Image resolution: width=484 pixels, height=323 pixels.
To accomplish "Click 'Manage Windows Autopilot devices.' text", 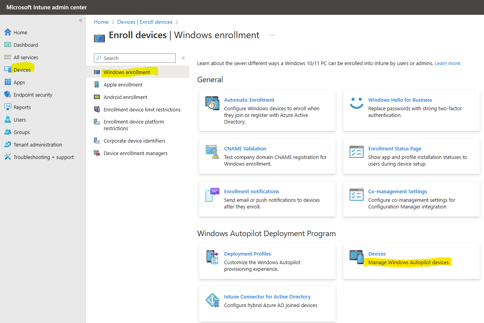I will [x=409, y=262].
